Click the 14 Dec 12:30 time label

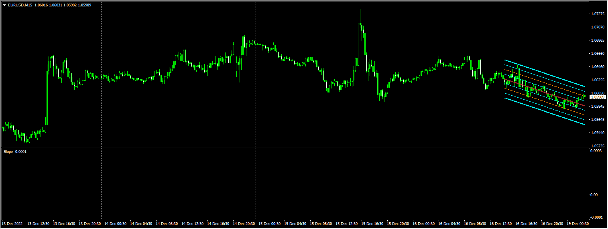(x=193, y=224)
